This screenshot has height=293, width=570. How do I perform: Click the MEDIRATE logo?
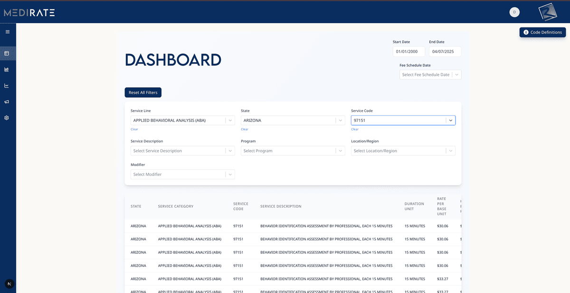point(29,13)
